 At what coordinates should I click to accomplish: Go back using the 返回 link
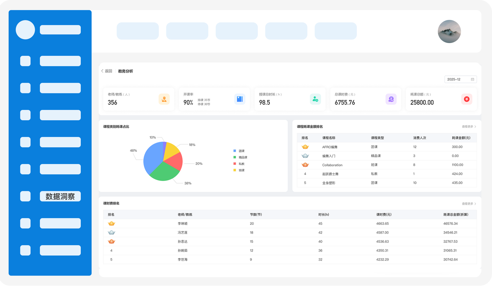coord(106,71)
